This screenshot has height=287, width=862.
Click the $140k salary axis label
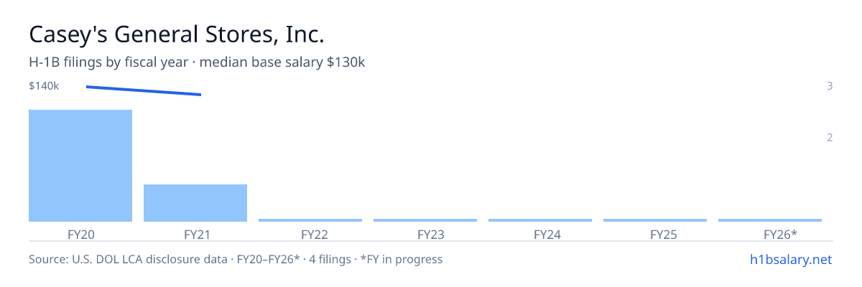pos(44,86)
